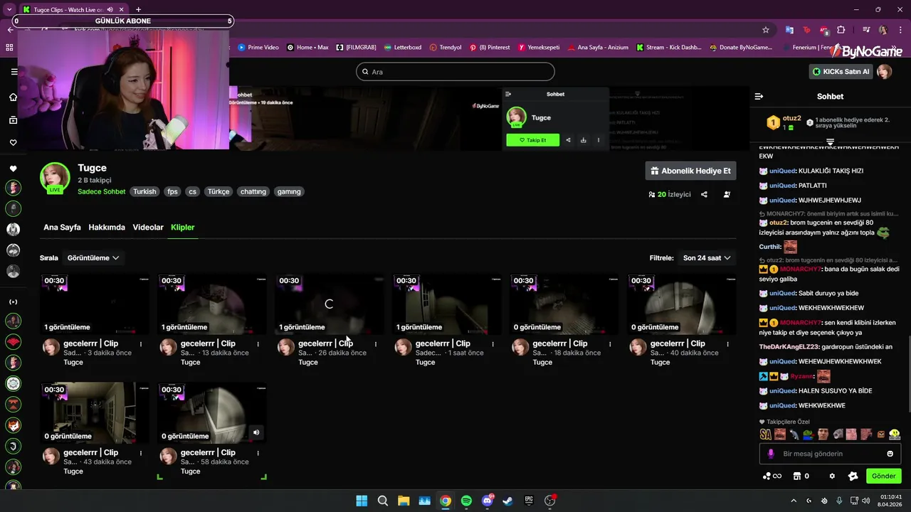This screenshot has width=911, height=512.
Task: Click the gaming tag
Action: pyautogui.click(x=288, y=192)
